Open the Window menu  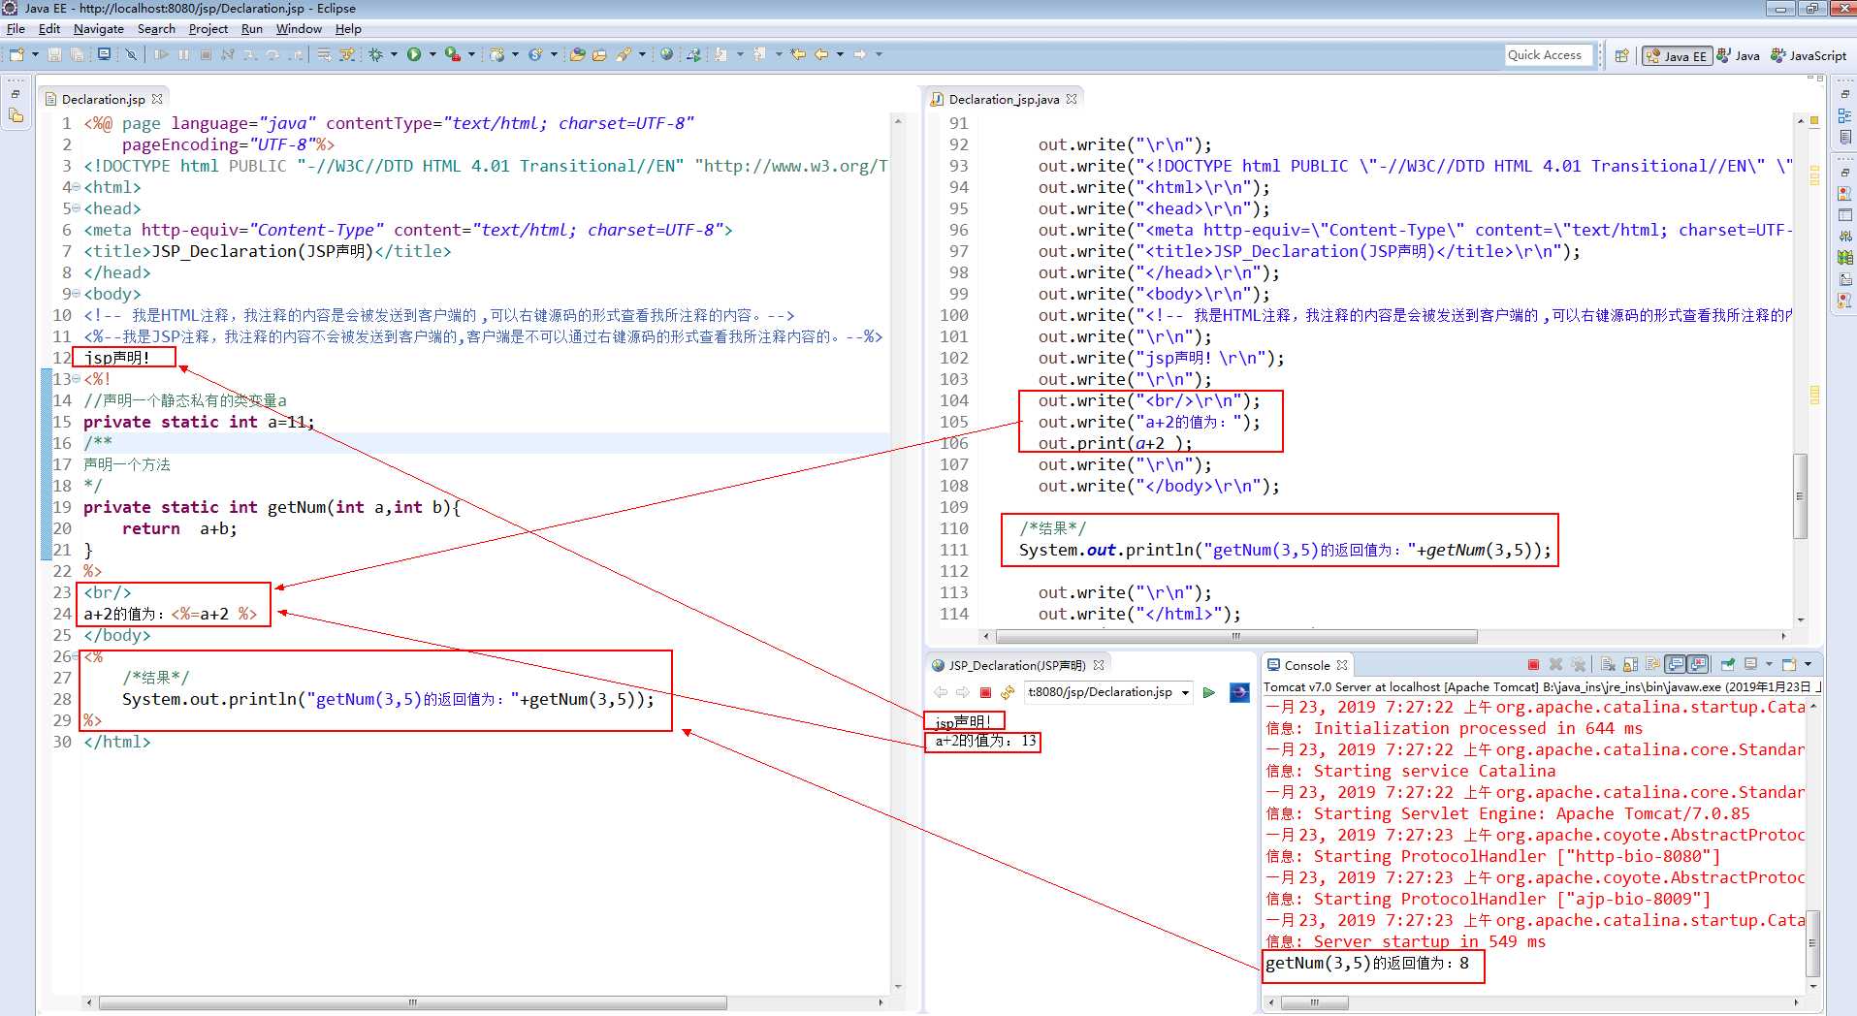click(x=299, y=29)
